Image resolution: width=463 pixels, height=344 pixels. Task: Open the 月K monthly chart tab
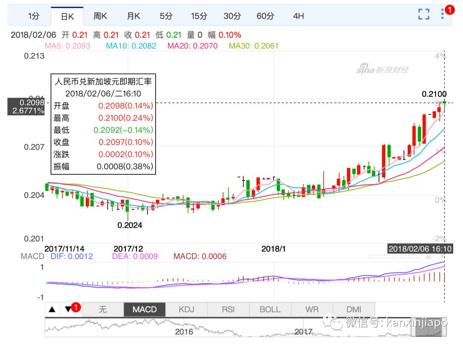(133, 16)
